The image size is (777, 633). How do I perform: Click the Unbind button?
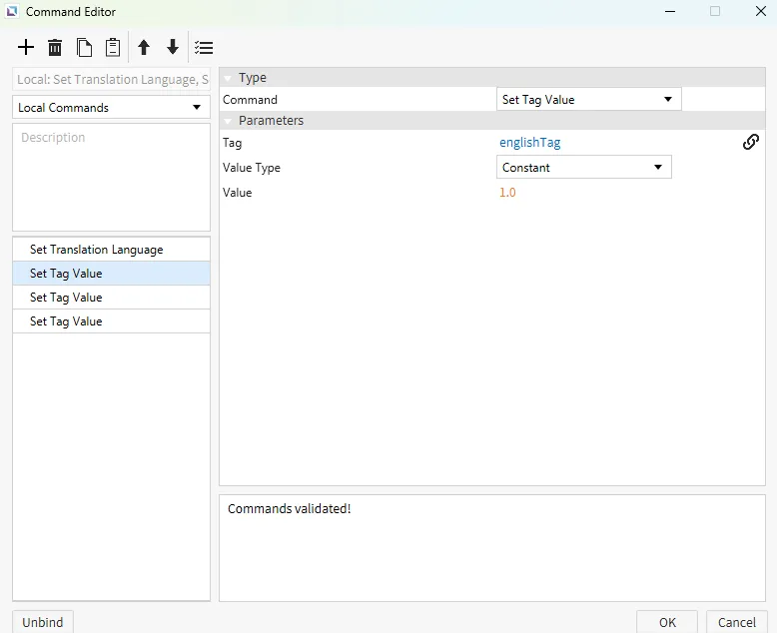[43, 622]
